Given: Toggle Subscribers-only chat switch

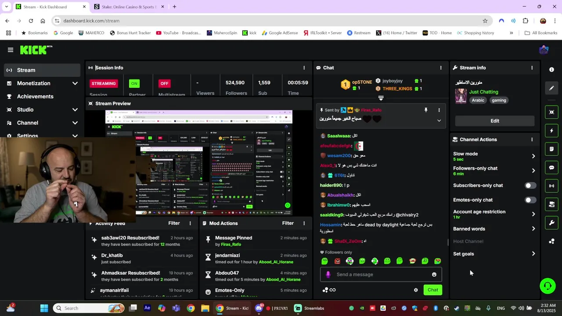Looking at the screenshot, I should [x=530, y=186].
